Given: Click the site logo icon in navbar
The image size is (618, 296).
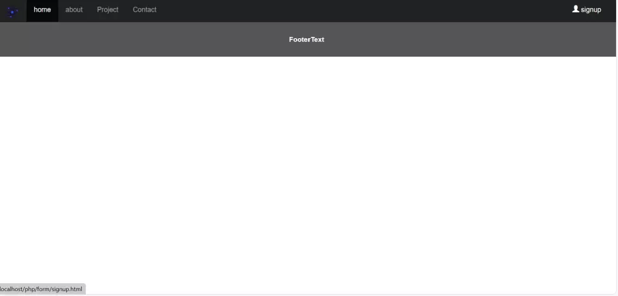Looking at the screenshot, I should coord(12,12).
